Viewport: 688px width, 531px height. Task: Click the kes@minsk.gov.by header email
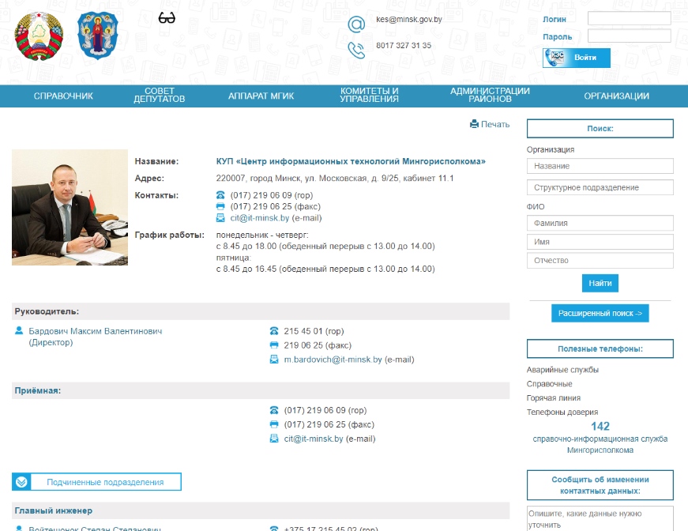409,19
